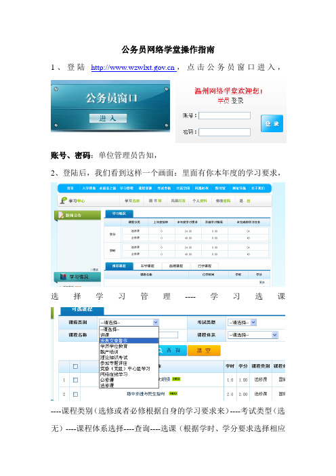The image size is (336, 476).
Task: Select the 在学课程 tab
Action: tap(148, 266)
